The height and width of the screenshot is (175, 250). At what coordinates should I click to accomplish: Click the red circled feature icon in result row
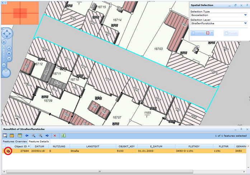point(8,151)
